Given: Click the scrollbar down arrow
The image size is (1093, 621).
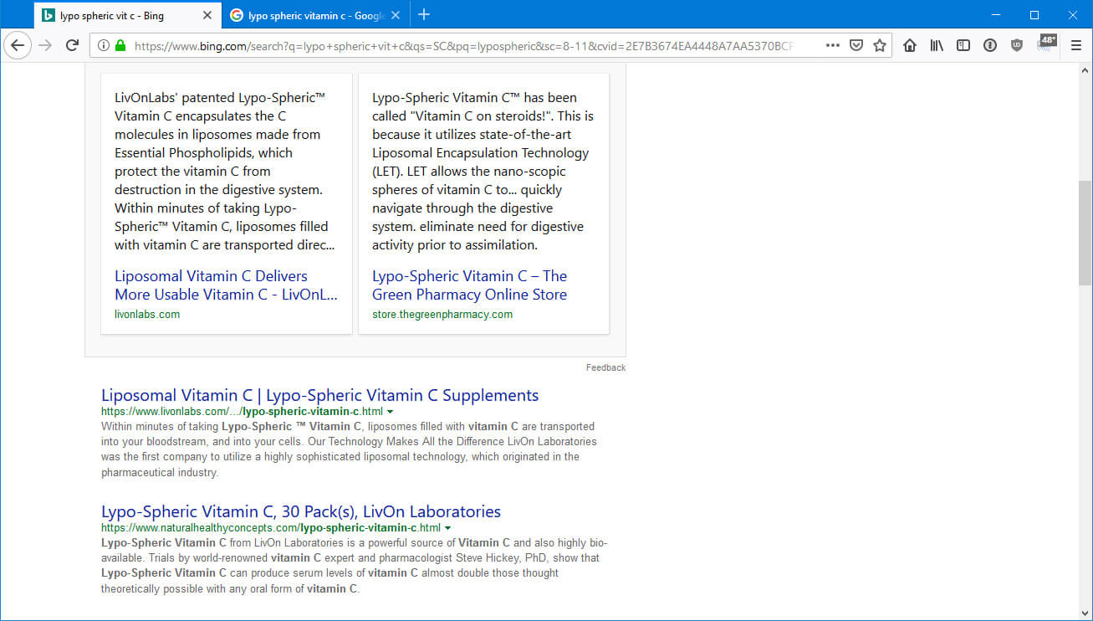Looking at the screenshot, I should coord(1085,612).
